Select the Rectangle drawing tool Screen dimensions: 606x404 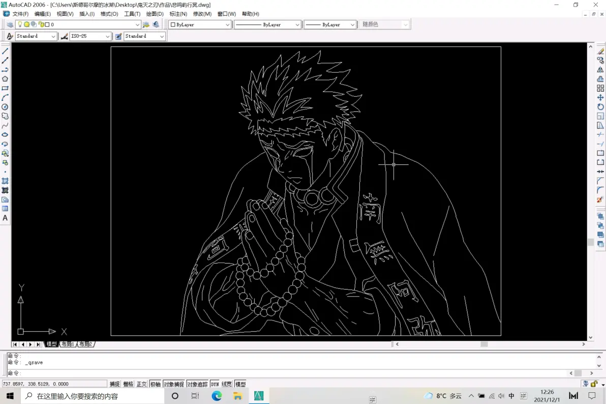(5, 88)
